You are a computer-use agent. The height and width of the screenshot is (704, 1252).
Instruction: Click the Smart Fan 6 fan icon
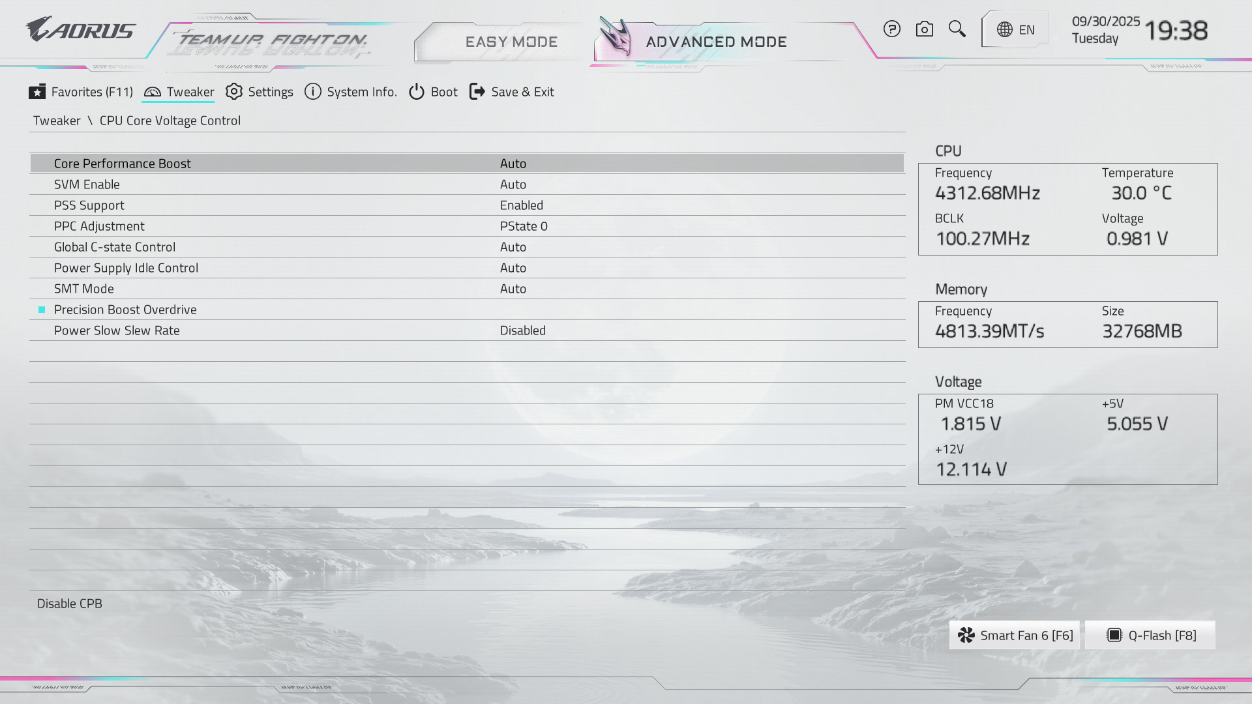tap(966, 636)
